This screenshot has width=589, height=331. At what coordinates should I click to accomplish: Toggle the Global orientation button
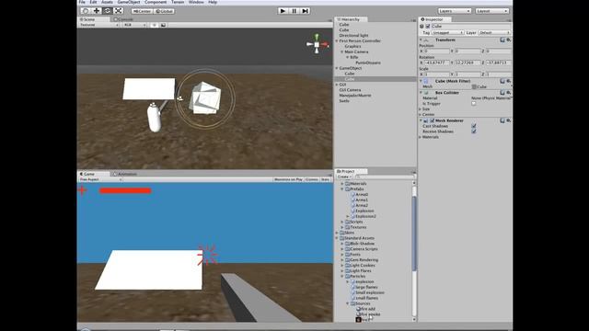click(164, 11)
